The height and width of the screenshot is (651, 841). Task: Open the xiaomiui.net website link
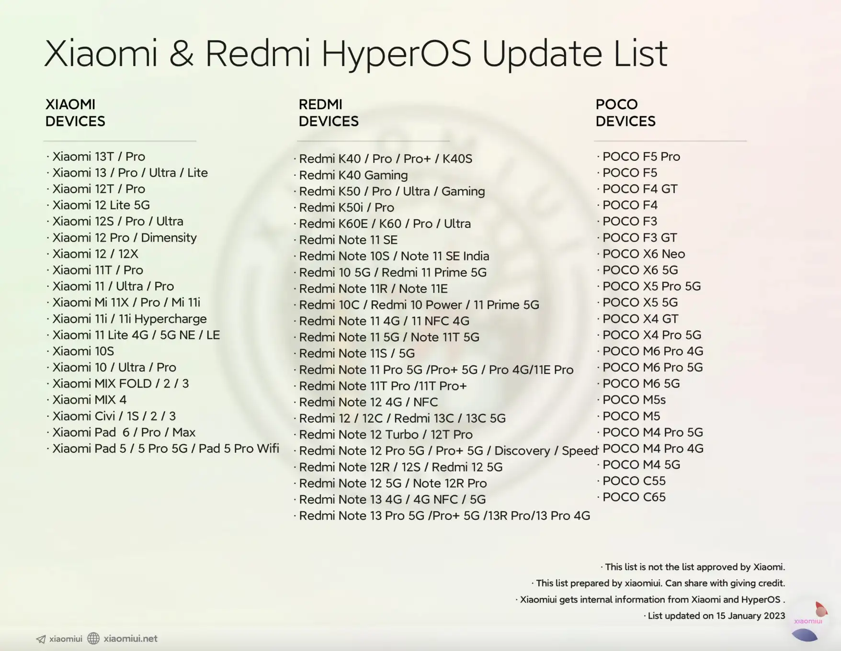[x=130, y=639]
